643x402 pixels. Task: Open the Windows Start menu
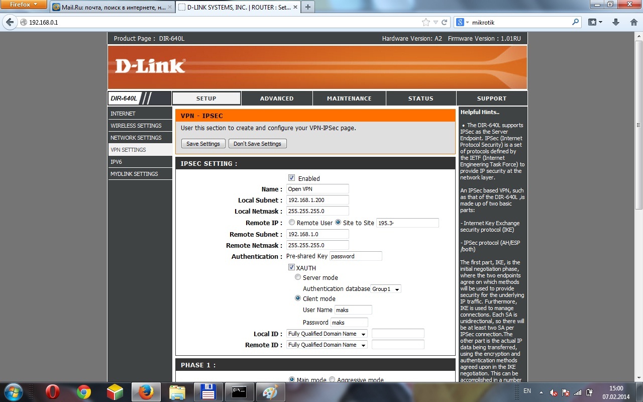(x=13, y=391)
